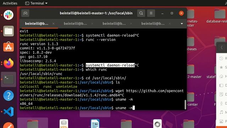Select the first beintelli@b... tab
This screenshot has width=227, height=128.
tap(37, 24)
